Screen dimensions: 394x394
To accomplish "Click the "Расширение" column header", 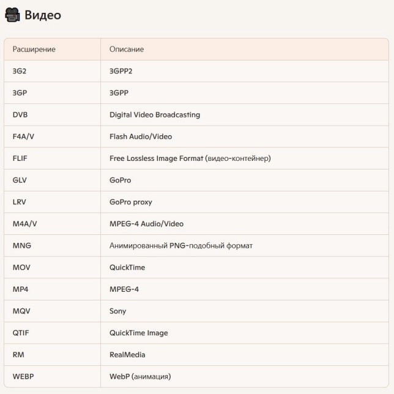I will pyautogui.click(x=34, y=49).
